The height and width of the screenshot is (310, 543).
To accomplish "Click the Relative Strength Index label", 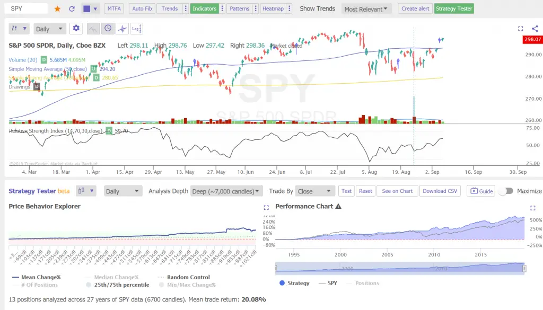I will pyautogui.click(x=55, y=131).
